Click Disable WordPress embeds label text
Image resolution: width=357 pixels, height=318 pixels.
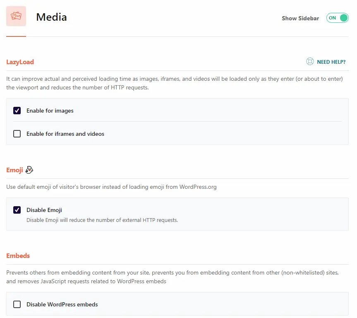62,304
